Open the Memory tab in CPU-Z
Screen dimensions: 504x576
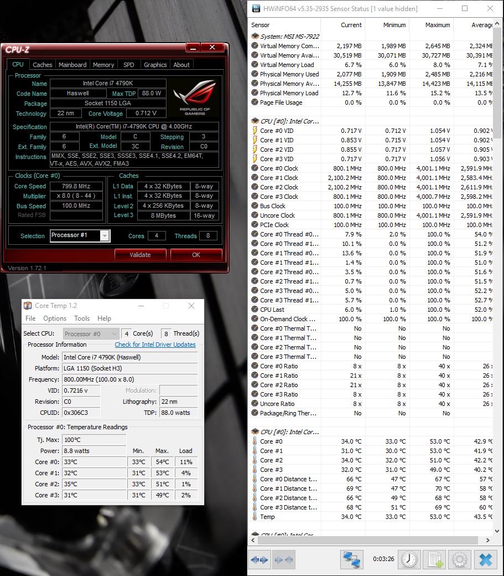(103, 65)
